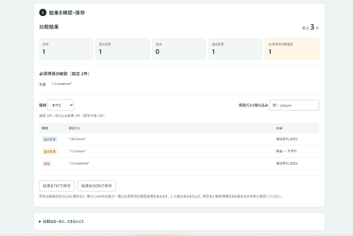Click 数値 → 文字列 content cell
353x236 pixels.
tap(286, 151)
